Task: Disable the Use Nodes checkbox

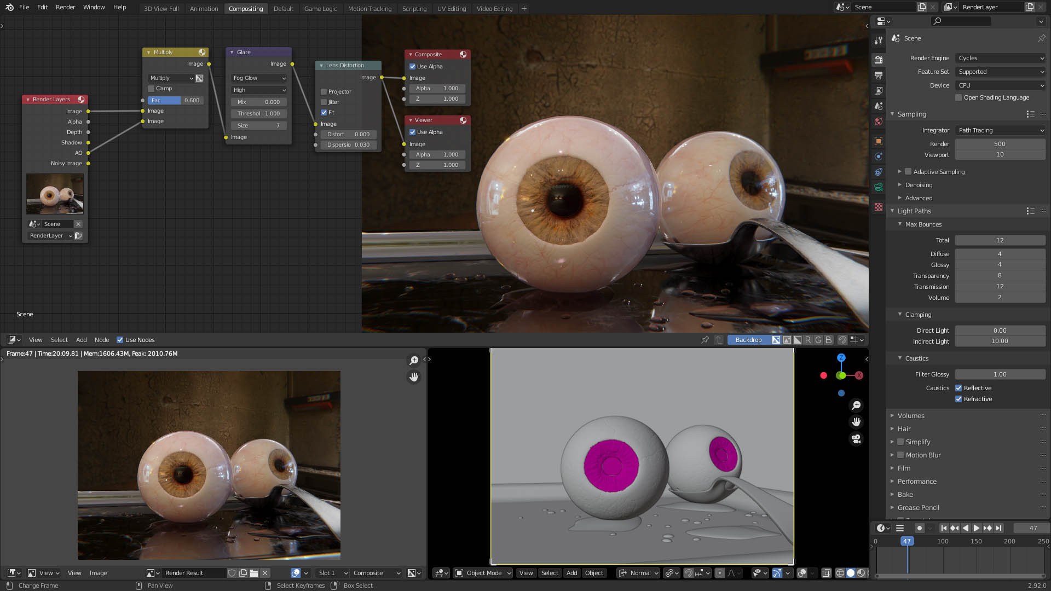Action: [x=120, y=340]
